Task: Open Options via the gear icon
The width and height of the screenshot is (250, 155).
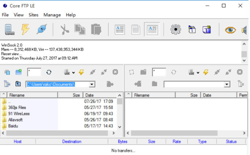Action: pyautogui.click(x=175, y=29)
